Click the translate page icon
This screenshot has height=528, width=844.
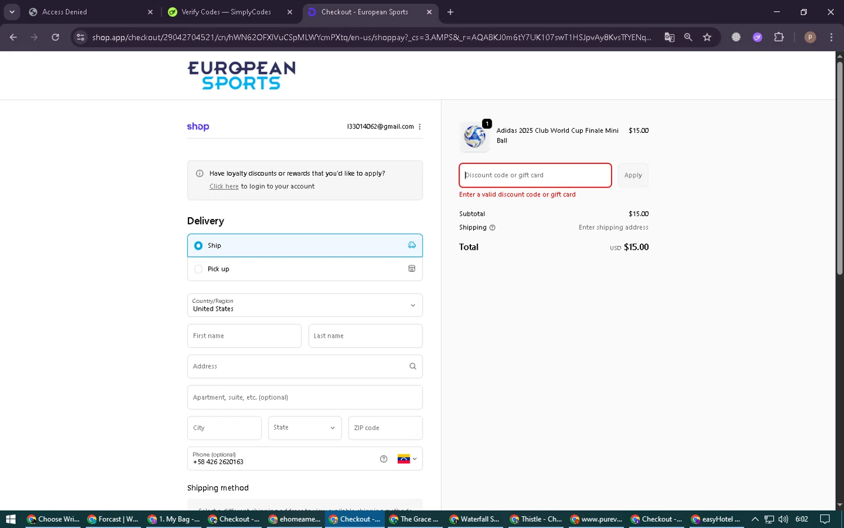pos(669,37)
